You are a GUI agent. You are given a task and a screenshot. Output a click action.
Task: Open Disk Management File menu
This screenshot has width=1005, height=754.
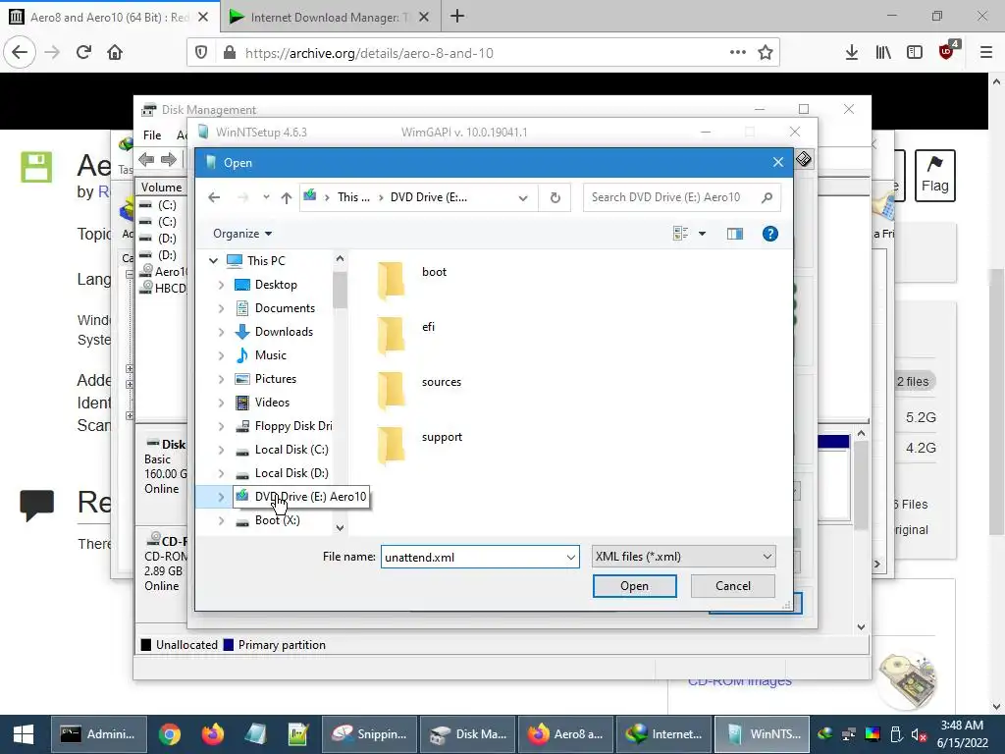click(x=152, y=135)
